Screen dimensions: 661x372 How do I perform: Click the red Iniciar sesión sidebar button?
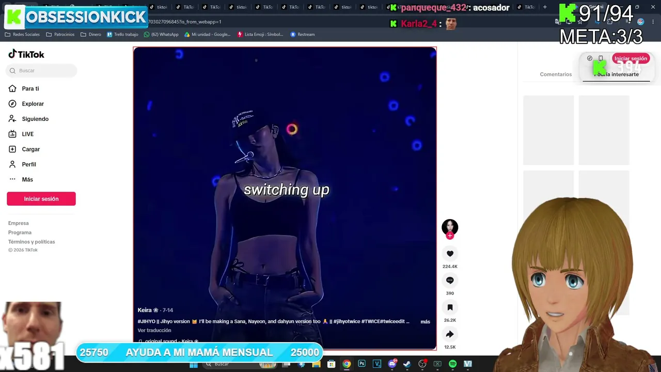pos(41,199)
